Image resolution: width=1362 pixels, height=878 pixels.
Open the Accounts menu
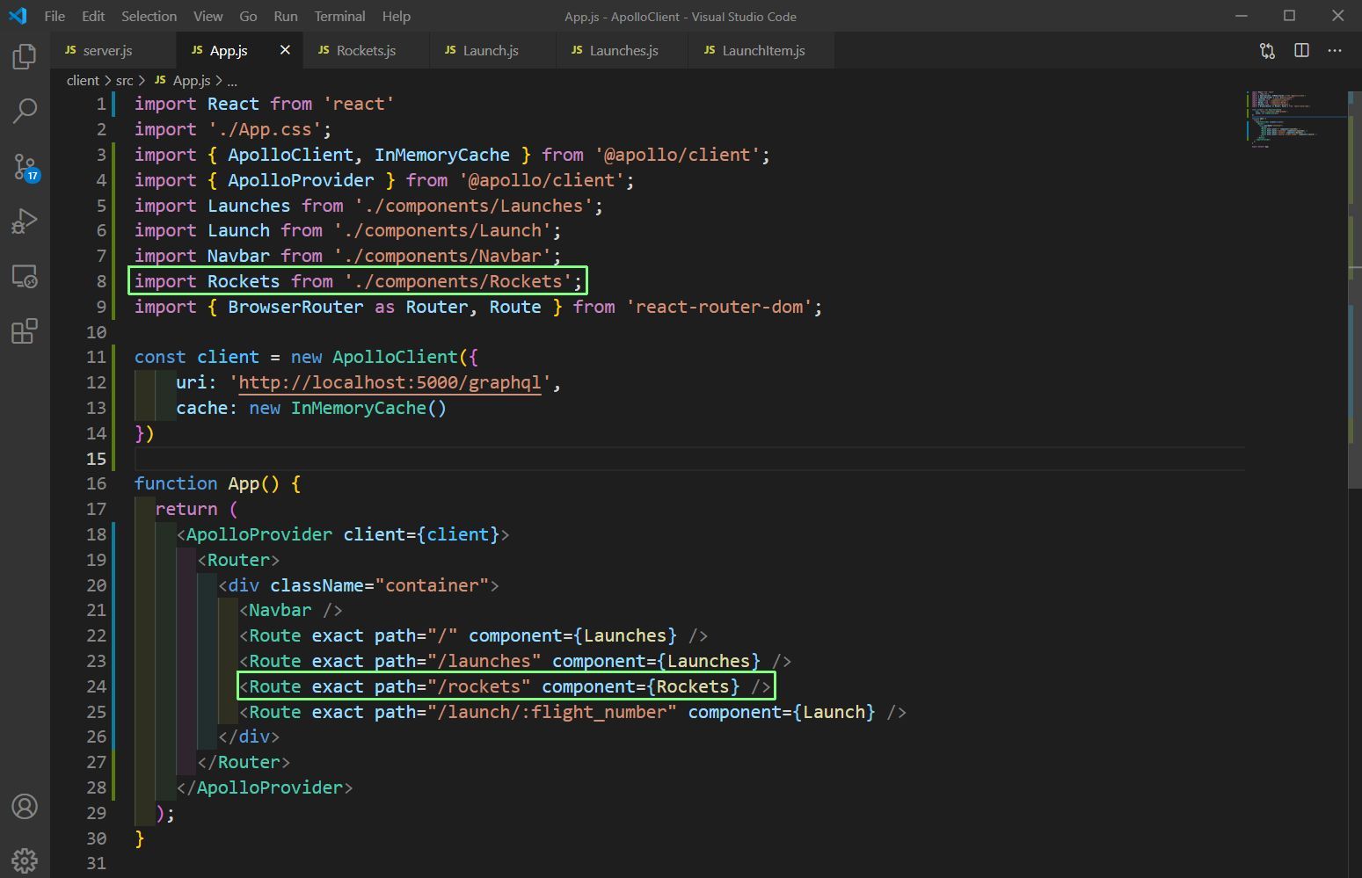pyautogui.click(x=25, y=806)
